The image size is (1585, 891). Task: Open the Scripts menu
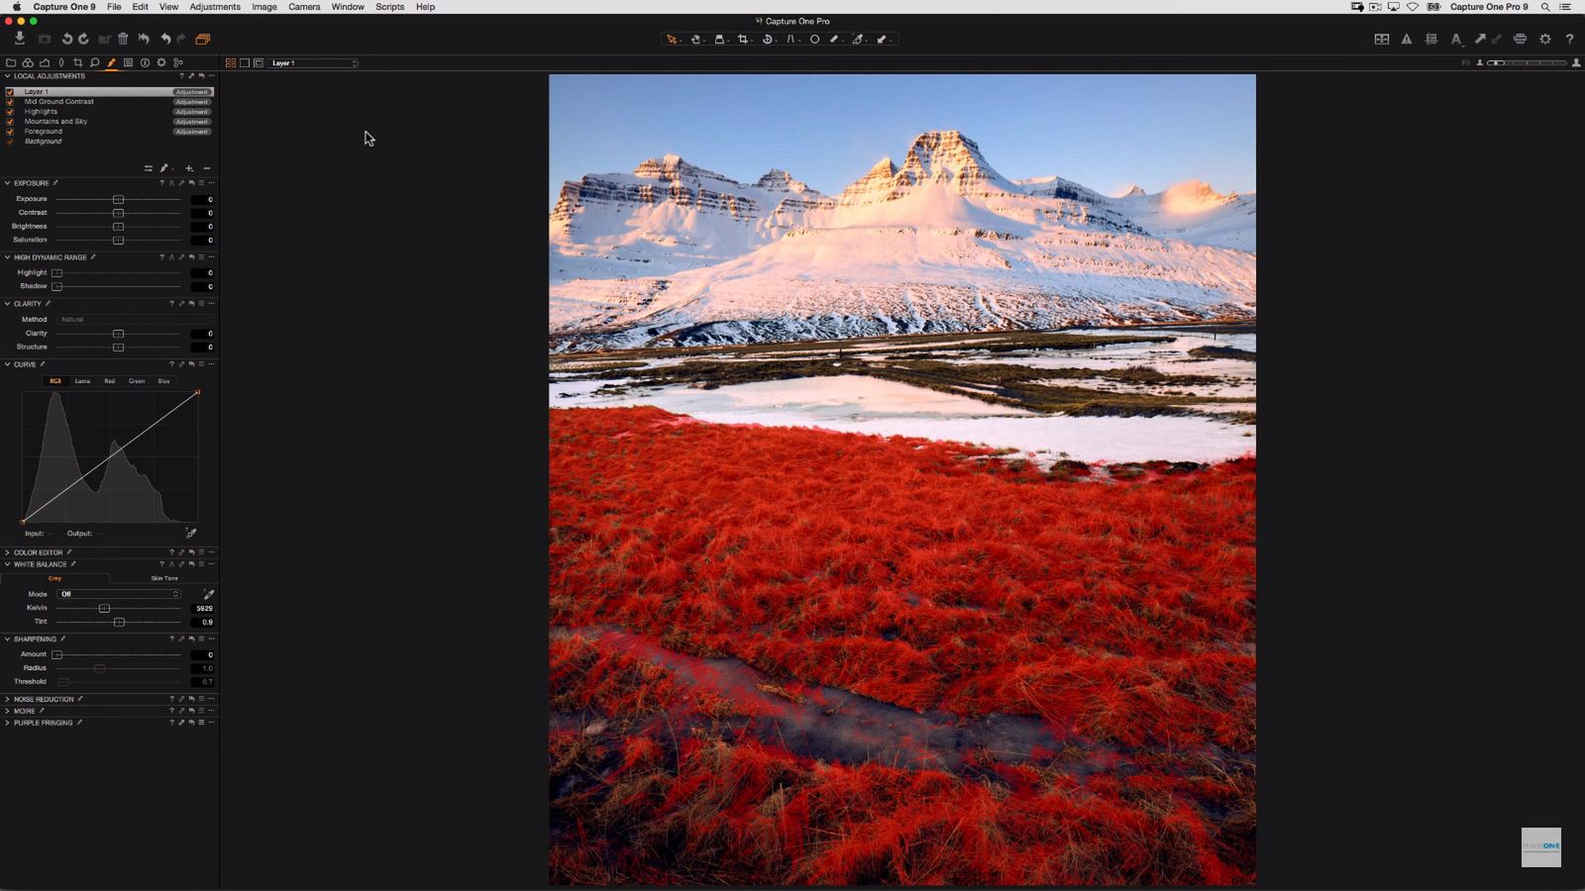point(389,7)
